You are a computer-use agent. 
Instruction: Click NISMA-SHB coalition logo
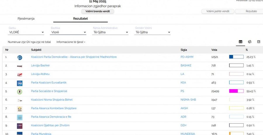20,100
